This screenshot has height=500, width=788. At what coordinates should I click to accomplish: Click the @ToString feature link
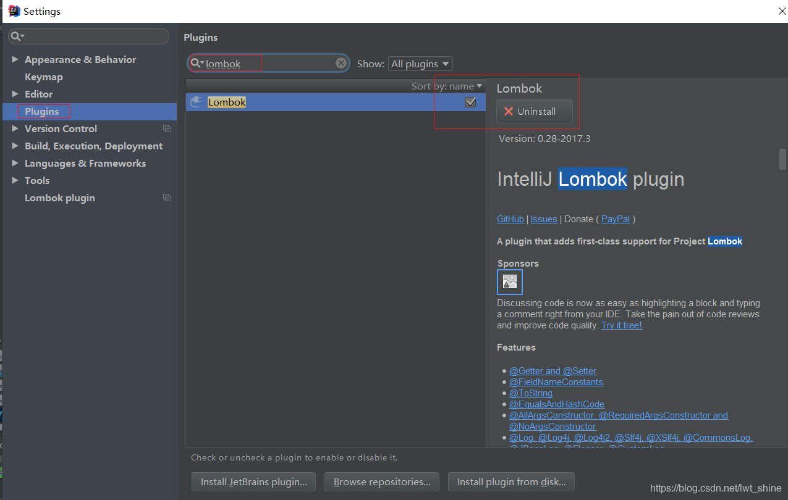[530, 393]
